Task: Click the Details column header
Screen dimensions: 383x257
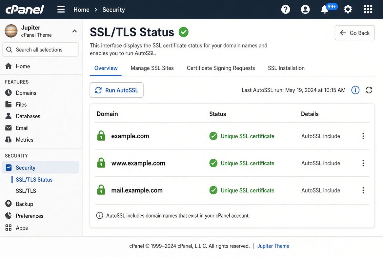Action: point(310,114)
